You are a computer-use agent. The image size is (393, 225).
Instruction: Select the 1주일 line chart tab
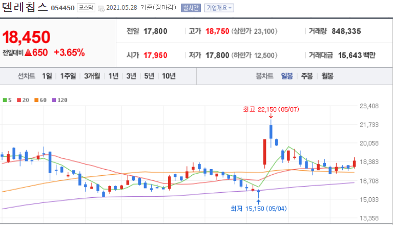pos(68,76)
